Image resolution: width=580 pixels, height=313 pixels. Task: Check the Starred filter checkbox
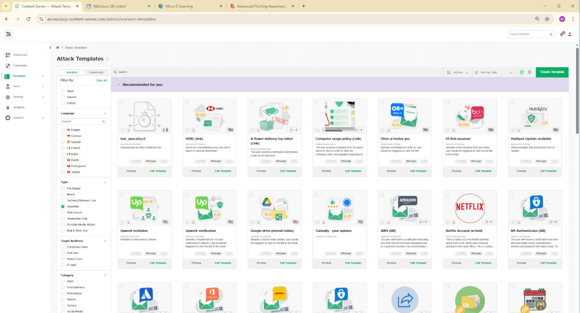[63, 97]
